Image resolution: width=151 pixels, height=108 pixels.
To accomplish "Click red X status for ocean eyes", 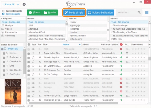I will [x=121, y=83].
